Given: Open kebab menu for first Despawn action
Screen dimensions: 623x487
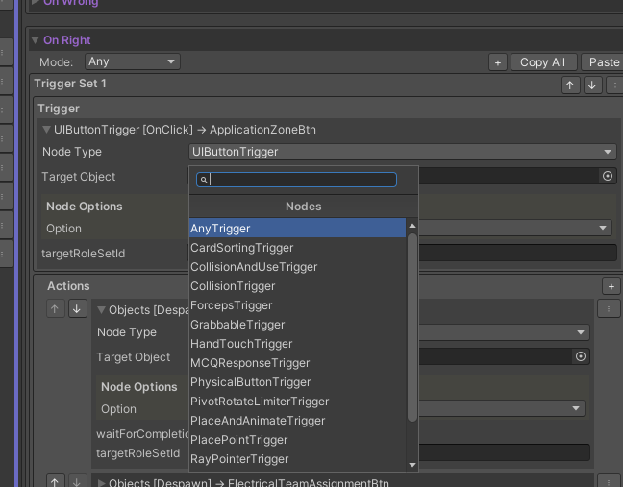Looking at the screenshot, I should (609, 309).
